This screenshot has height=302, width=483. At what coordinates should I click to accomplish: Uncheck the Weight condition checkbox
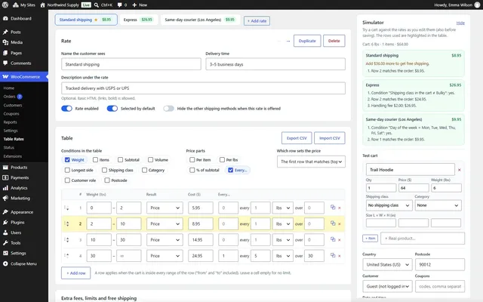tap(67, 159)
